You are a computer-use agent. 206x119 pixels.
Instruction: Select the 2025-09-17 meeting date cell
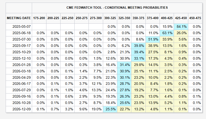22,46
